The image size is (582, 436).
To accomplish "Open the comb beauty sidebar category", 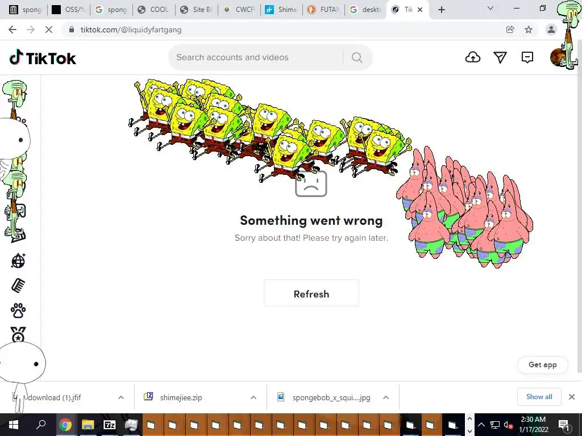I will click(18, 286).
